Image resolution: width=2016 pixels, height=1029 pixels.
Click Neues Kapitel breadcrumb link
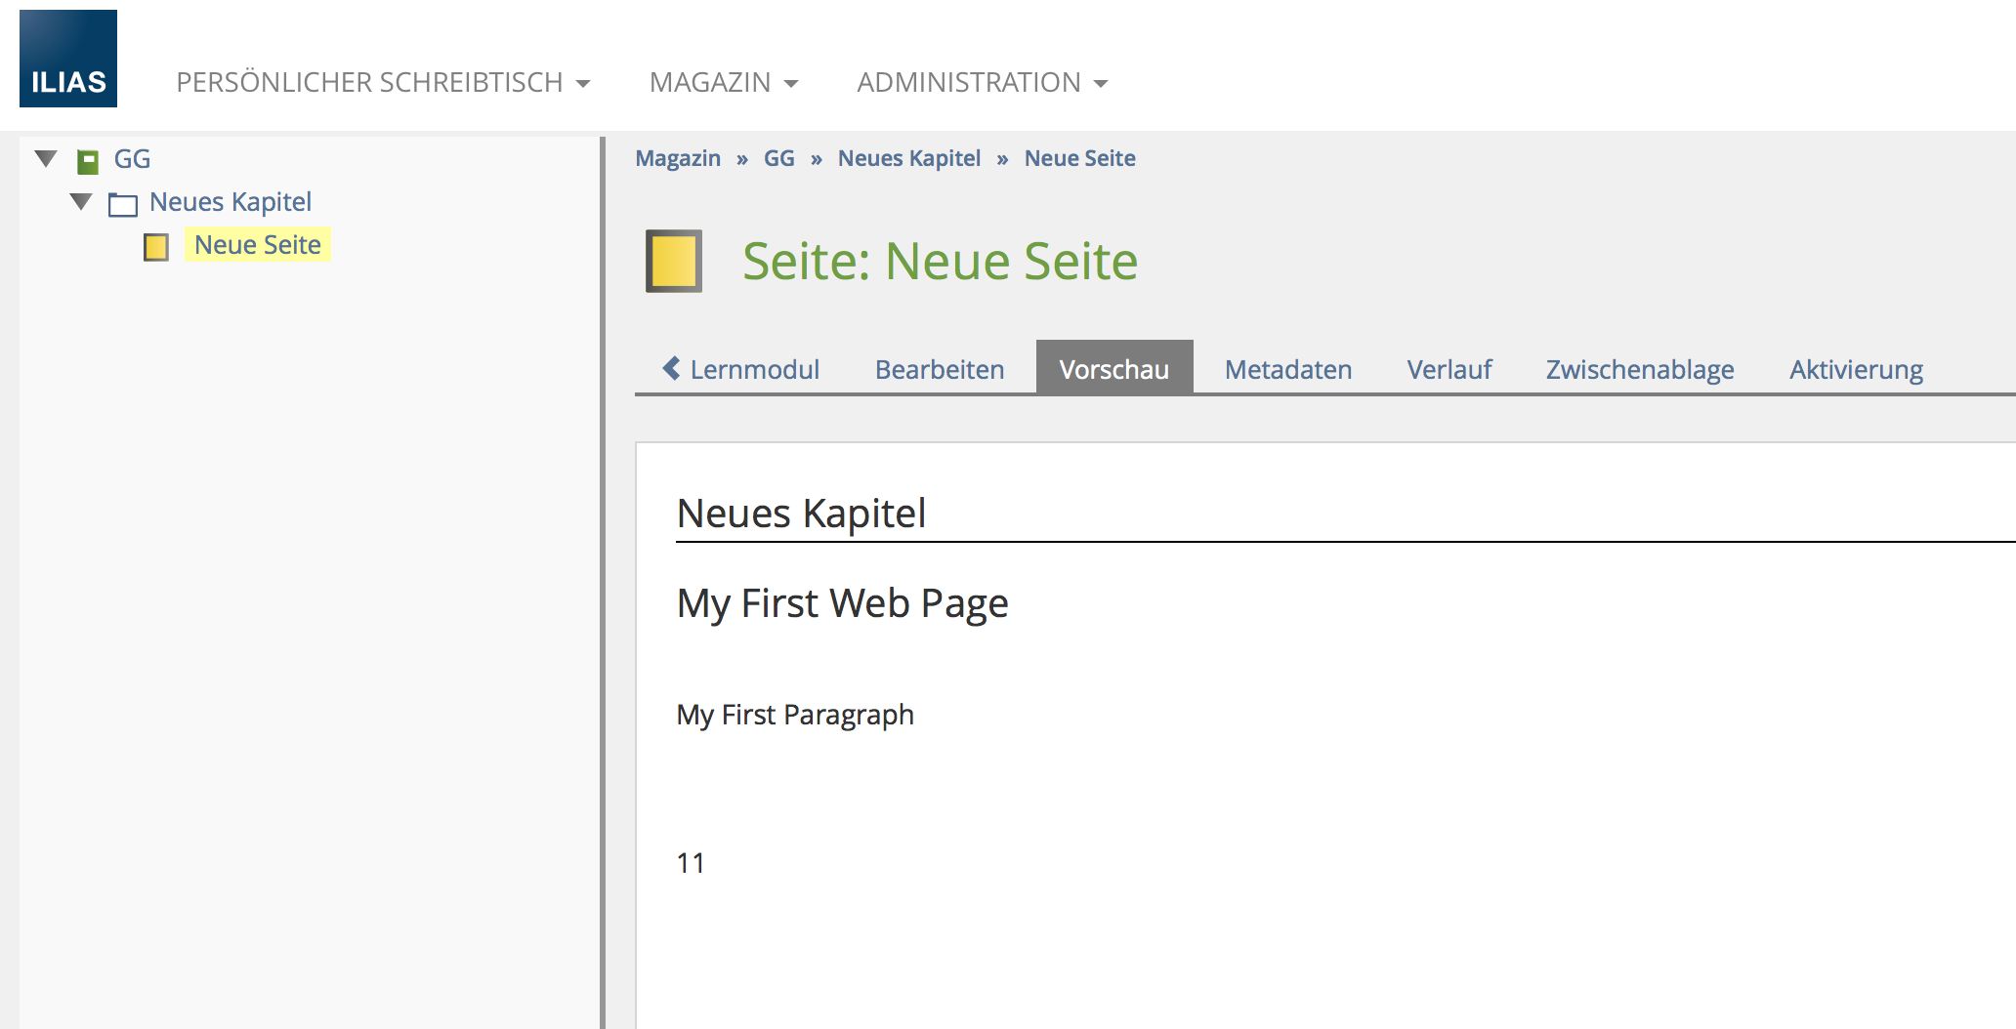click(x=908, y=159)
